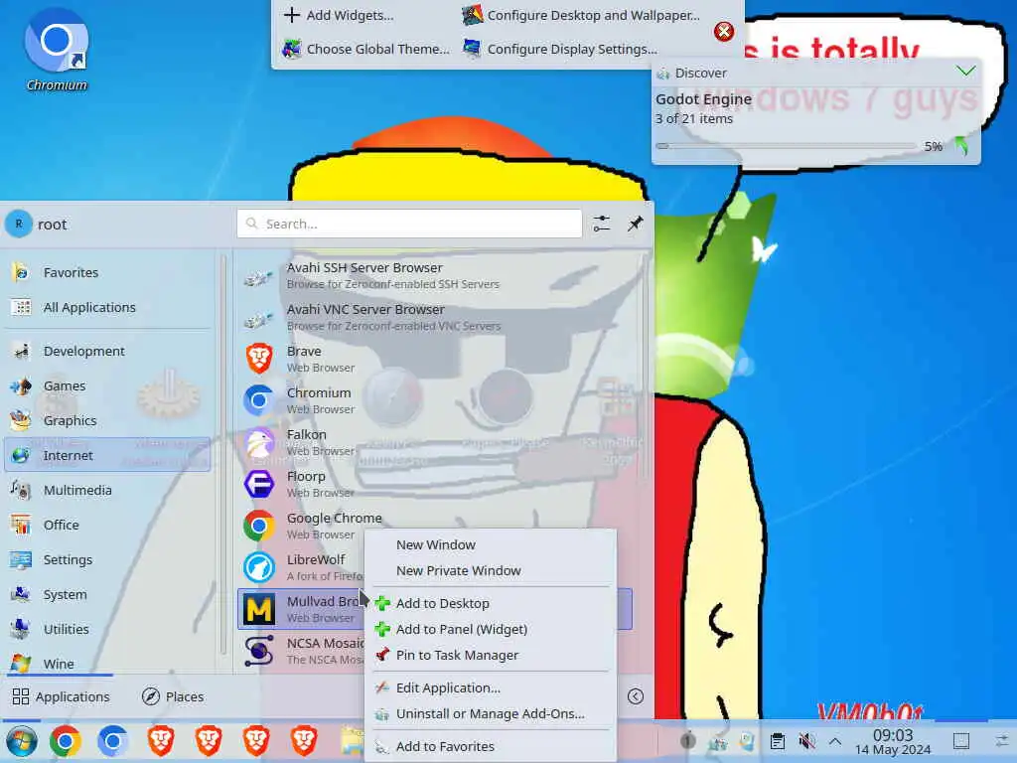1017x763 pixels.
Task: Close the desktop edit mode toolbar
Action: tap(724, 31)
